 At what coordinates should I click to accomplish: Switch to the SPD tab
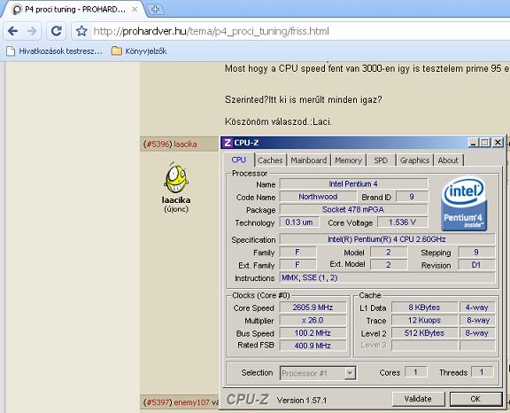coord(381,160)
